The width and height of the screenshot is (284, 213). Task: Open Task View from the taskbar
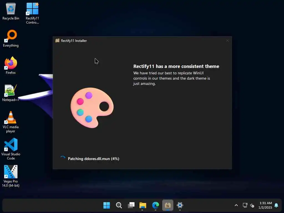point(131,205)
